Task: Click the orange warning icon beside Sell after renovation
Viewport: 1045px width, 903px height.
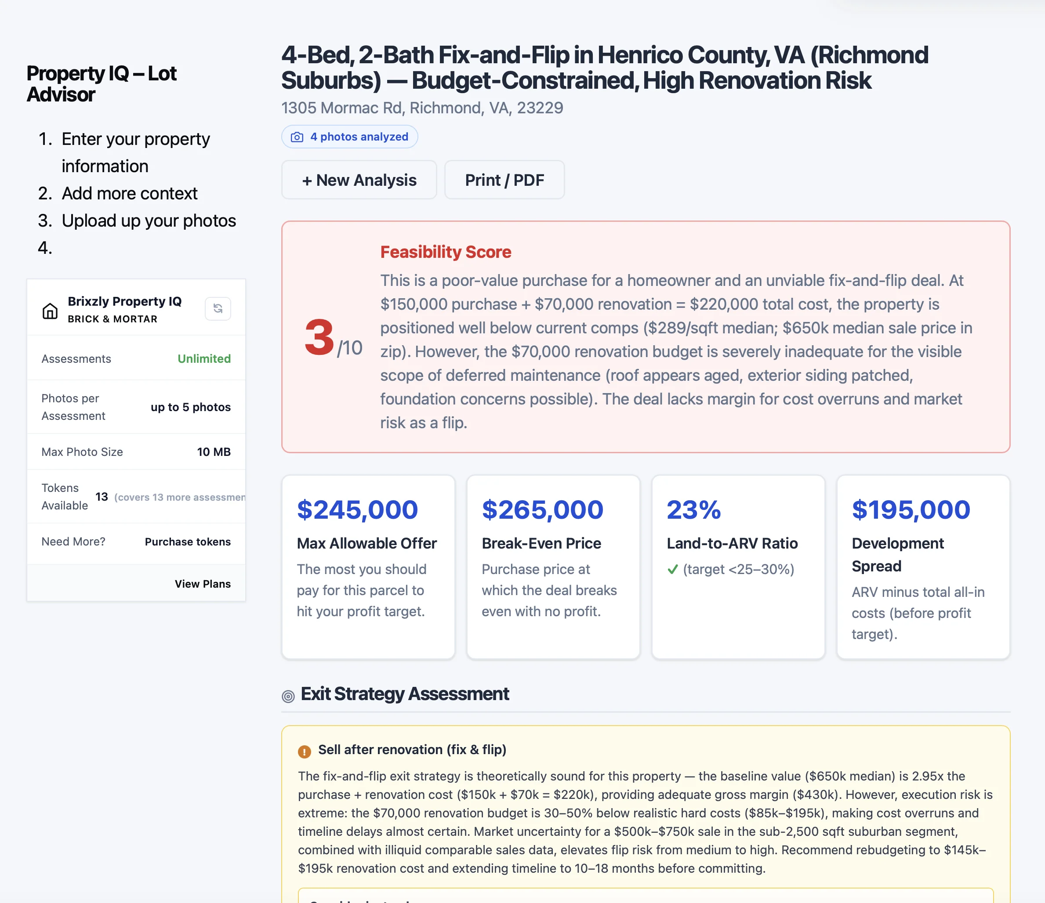Action: [x=305, y=752]
